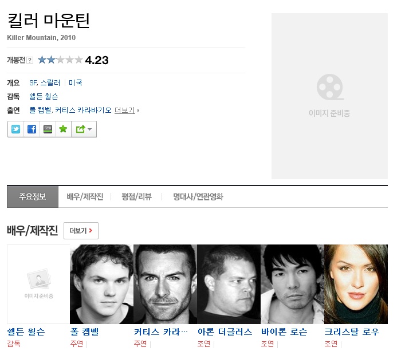The image size is (409, 363).
Task: Share the movie on Twitter
Action: pyautogui.click(x=15, y=129)
